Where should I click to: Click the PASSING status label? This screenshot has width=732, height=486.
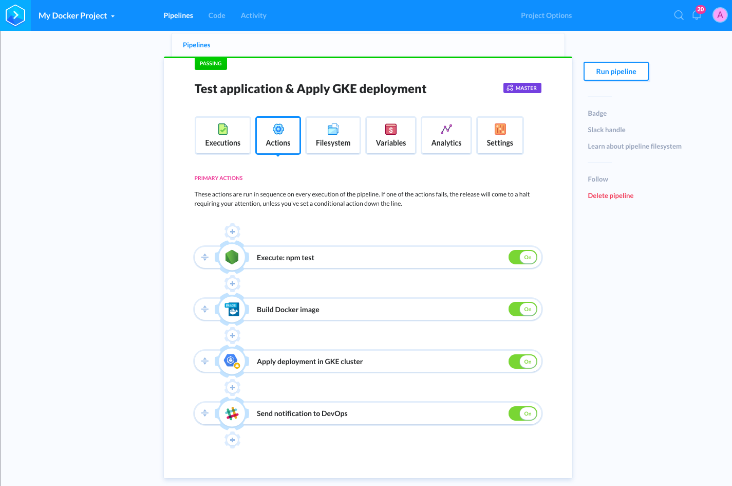[x=211, y=63]
